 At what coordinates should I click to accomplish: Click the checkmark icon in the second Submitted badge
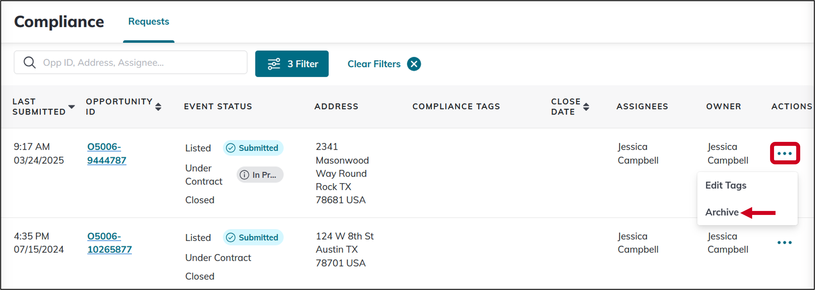click(231, 237)
